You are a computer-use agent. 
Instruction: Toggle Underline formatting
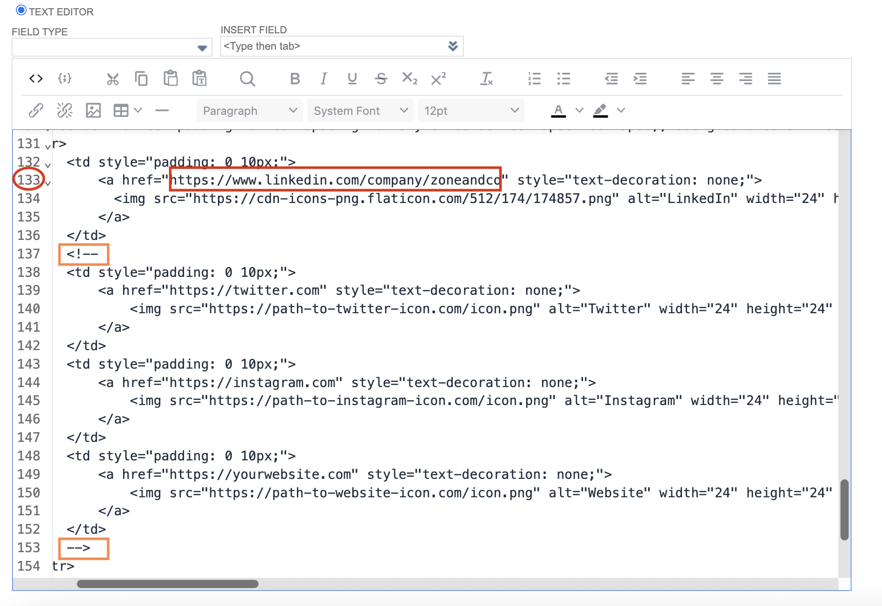352,78
